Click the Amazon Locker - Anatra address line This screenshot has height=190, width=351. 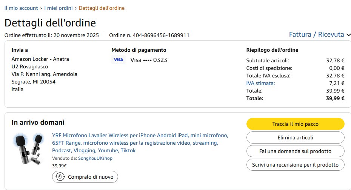40,59
